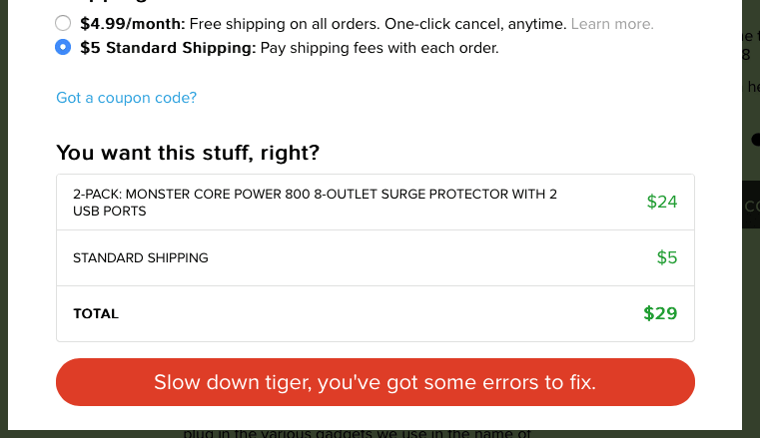
Task: Click the Pay shipping fees with each order text
Action: pos(380,47)
